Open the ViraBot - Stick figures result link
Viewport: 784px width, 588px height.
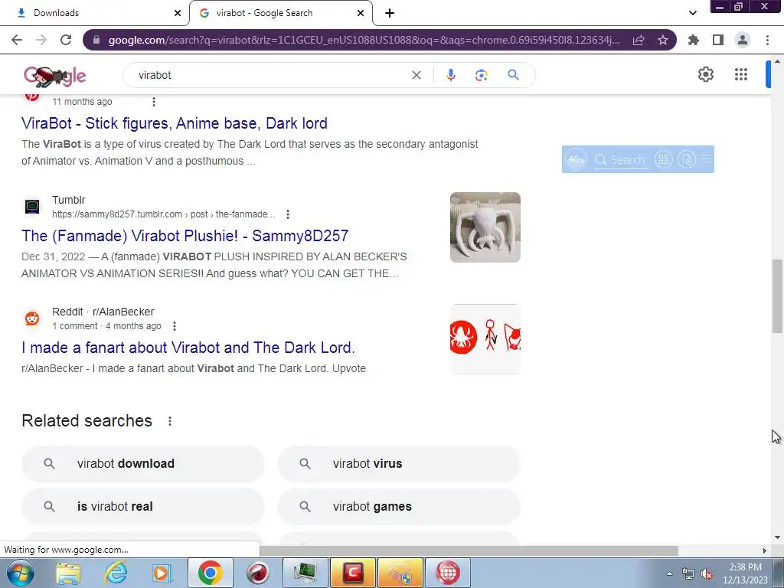(x=175, y=123)
